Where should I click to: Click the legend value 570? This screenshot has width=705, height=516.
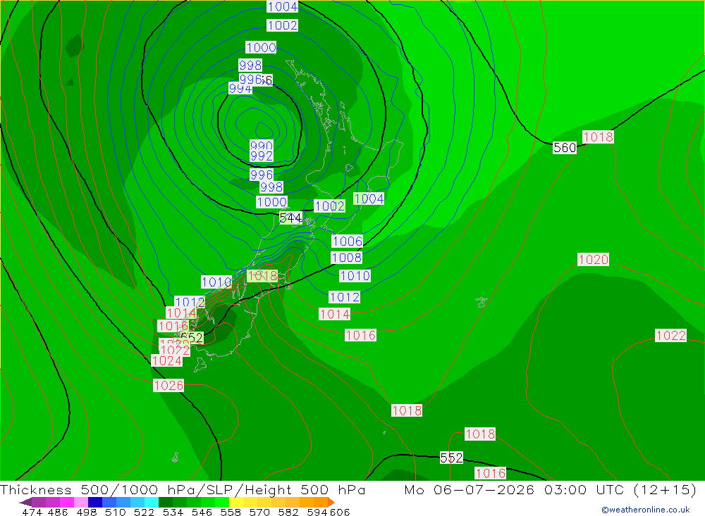[x=259, y=512]
